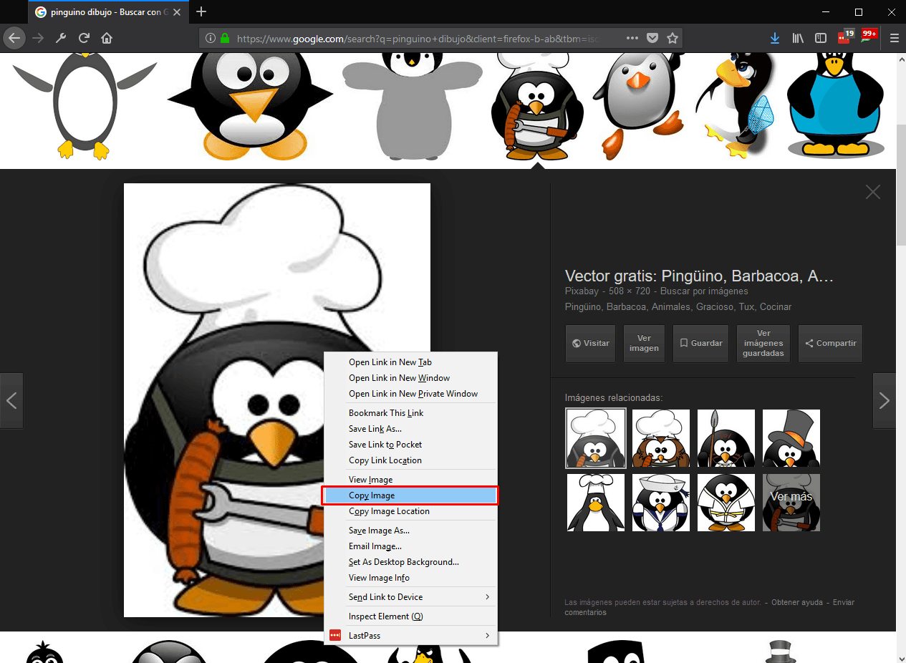Save page to Pocket icon in address bar
The width and height of the screenshot is (906, 663).
(x=652, y=38)
